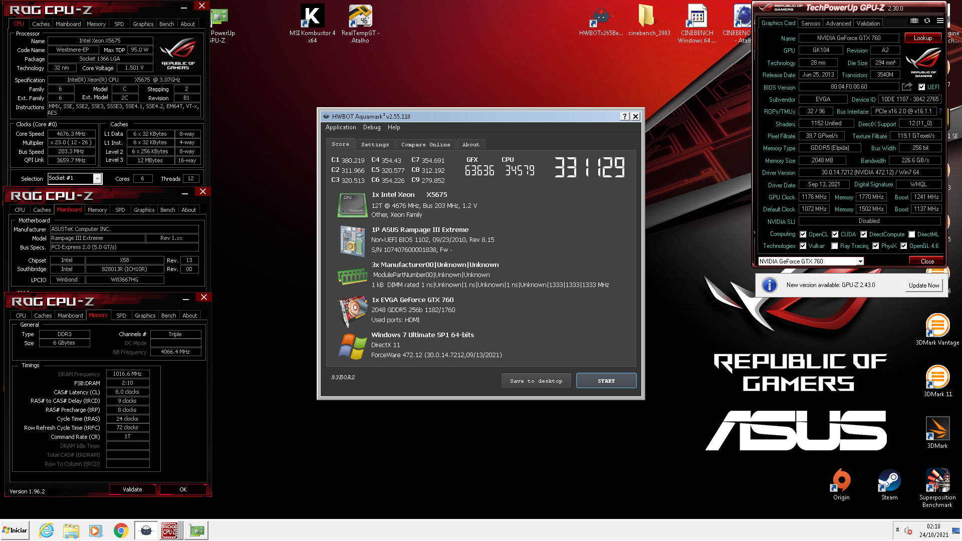Viewport: 962px width, 541px height.
Task: Open Origin from the desktop
Action: pyautogui.click(x=841, y=484)
